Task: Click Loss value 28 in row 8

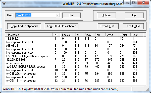Action: pos(64,63)
